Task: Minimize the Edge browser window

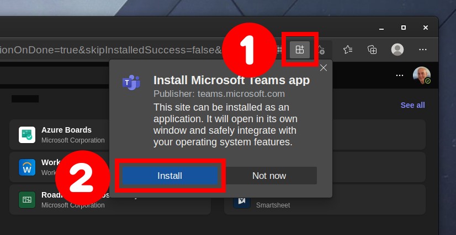Action: point(381,28)
